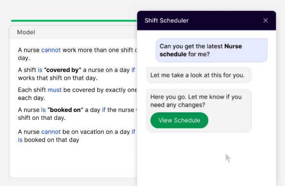Click the blue 'is' before 'covered by'
The height and width of the screenshot is (186, 285).
point(40,70)
